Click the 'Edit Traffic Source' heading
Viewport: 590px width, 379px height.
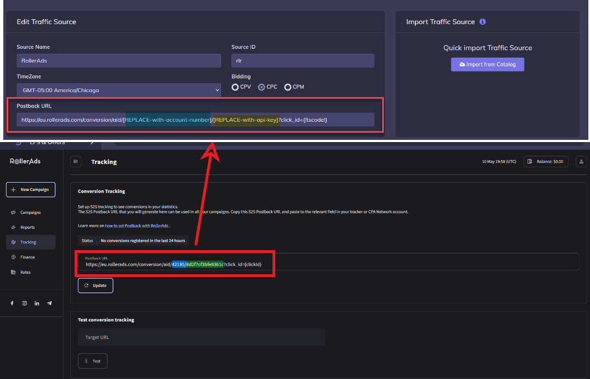pyautogui.click(x=46, y=22)
